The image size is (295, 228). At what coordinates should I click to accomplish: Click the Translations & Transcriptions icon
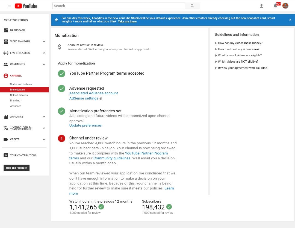tap(6, 128)
